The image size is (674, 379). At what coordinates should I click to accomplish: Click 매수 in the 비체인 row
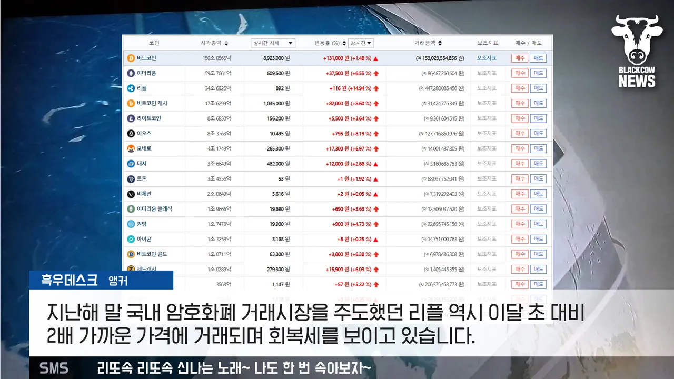(x=520, y=194)
